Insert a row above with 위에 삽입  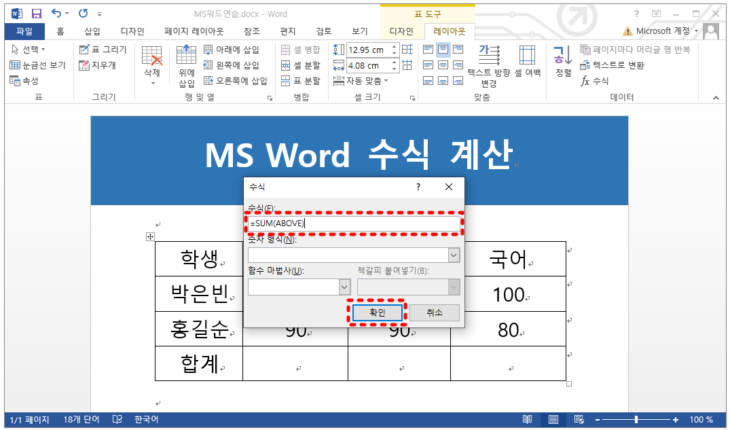pos(186,66)
